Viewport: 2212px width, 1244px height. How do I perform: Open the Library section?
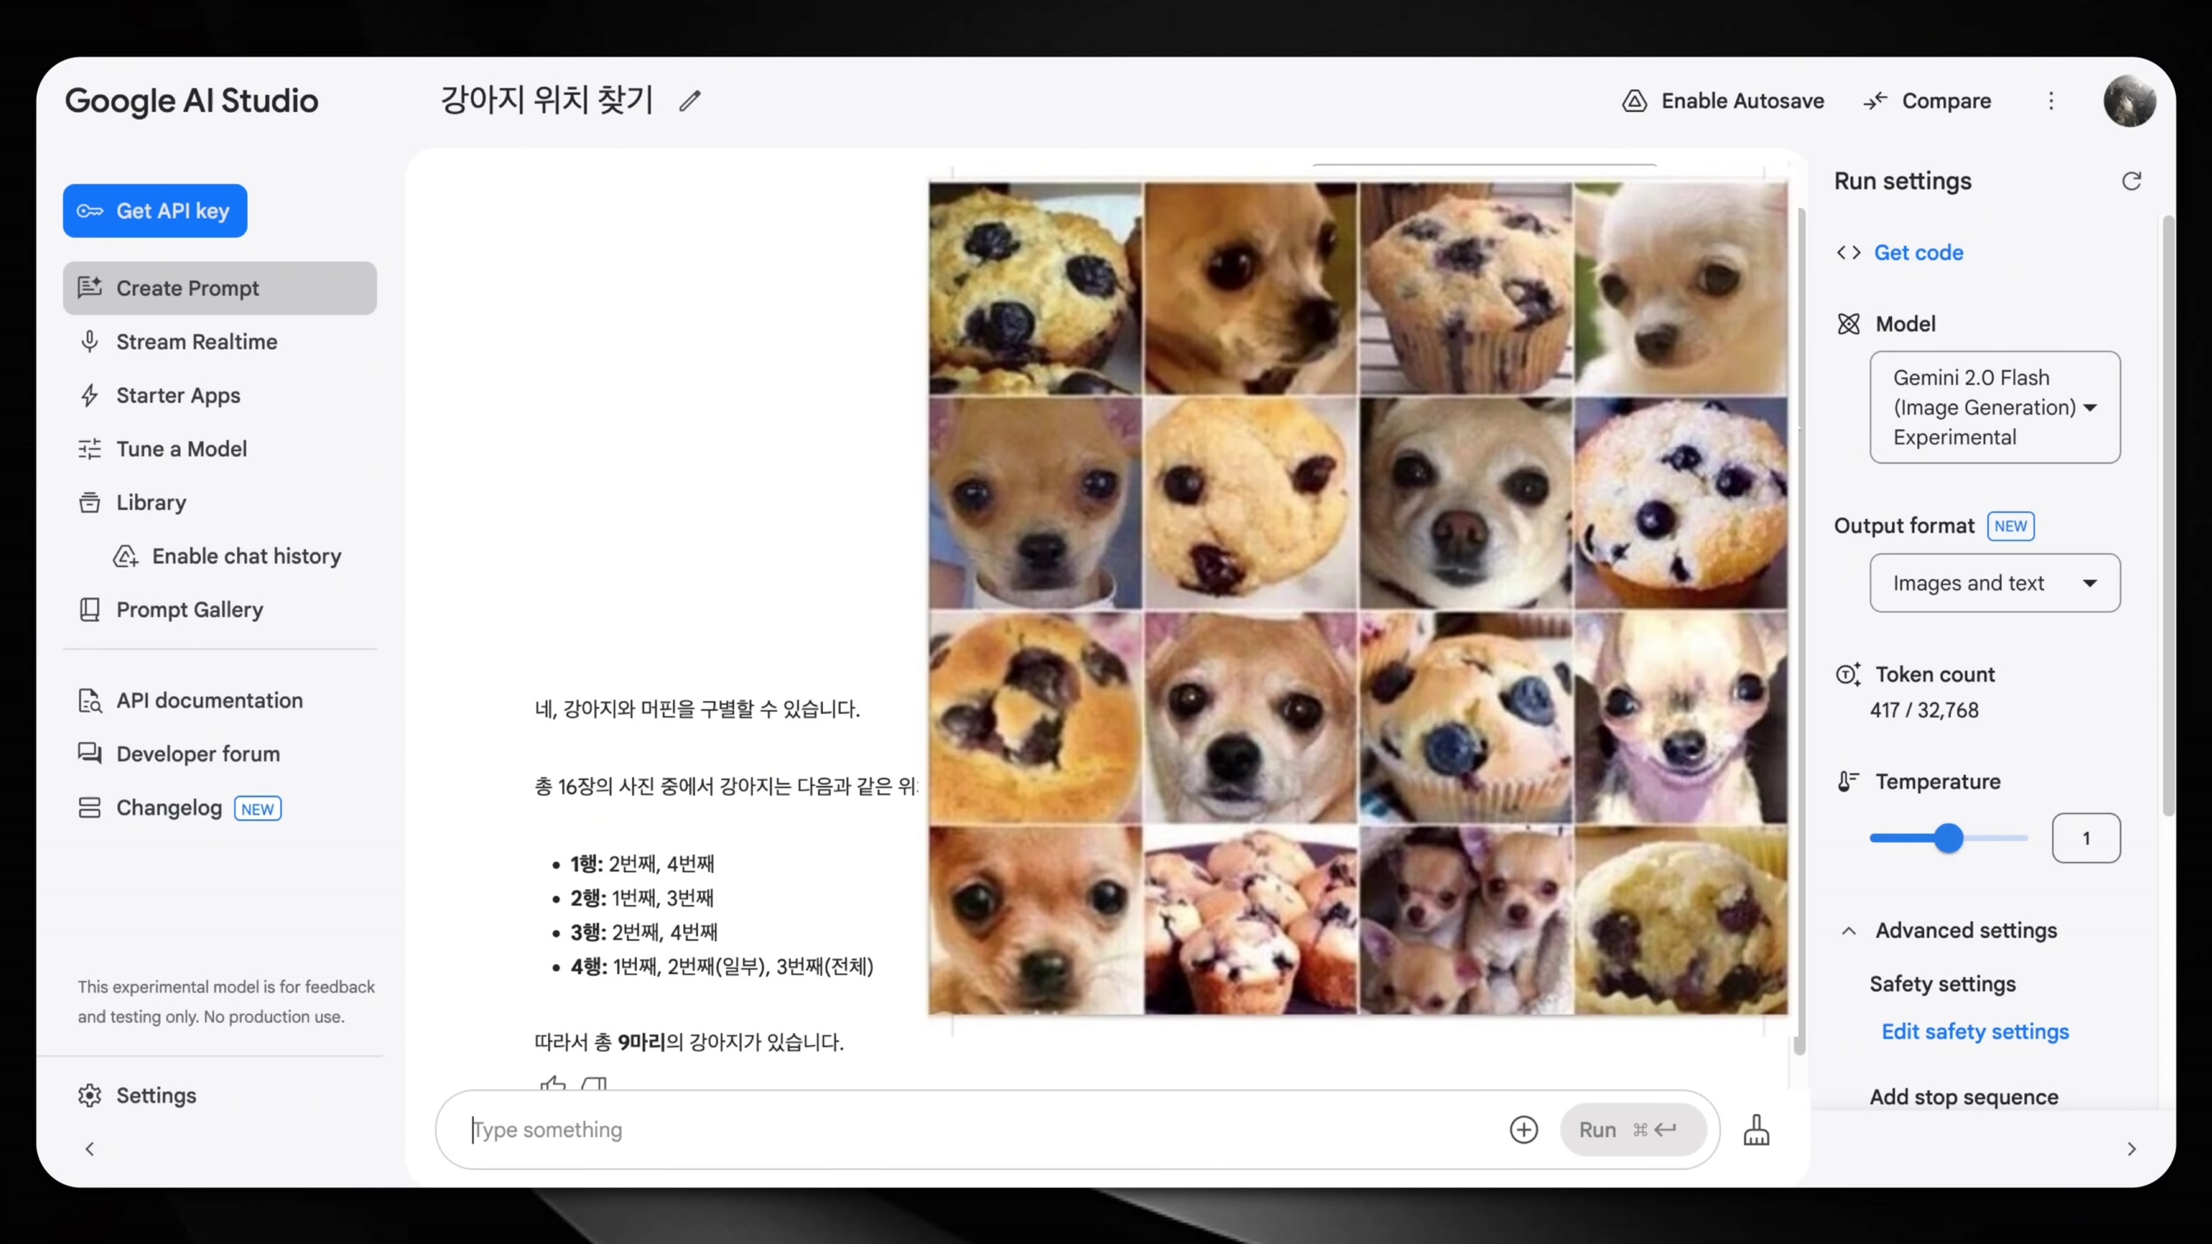pyautogui.click(x=220, y=502)
